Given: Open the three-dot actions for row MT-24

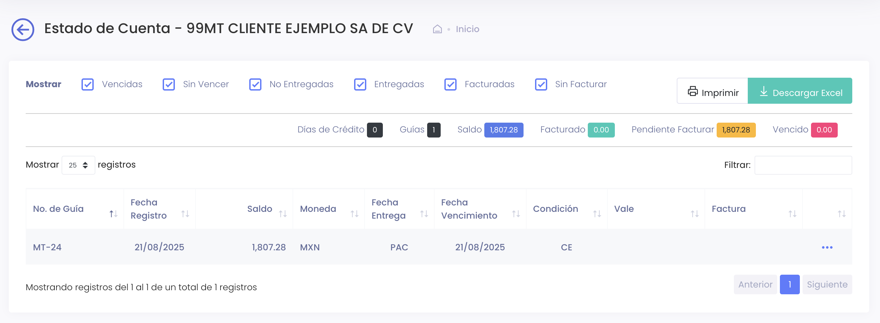Looking at the screenshot, I should point(827,247).
